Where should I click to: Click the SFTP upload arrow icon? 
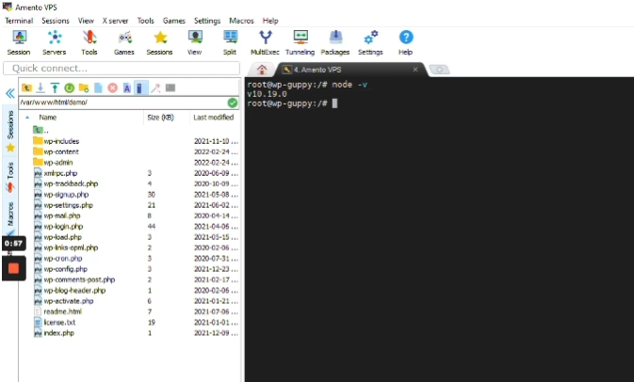55,88
